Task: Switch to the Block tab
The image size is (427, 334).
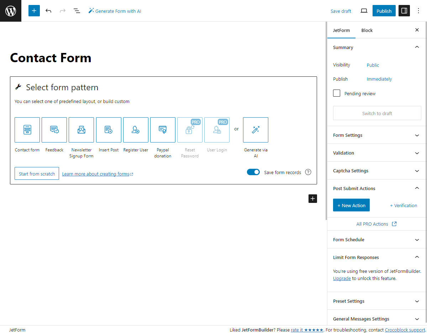Action: coord(367,30)
